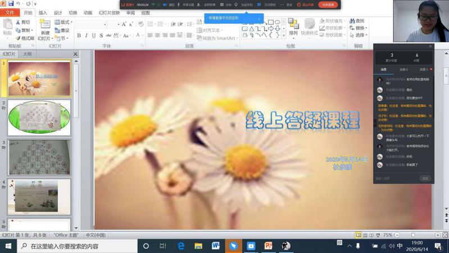449x253 pixels.
Task: Click the zoom slider in the status bar
Action: [x=413, y=235]
